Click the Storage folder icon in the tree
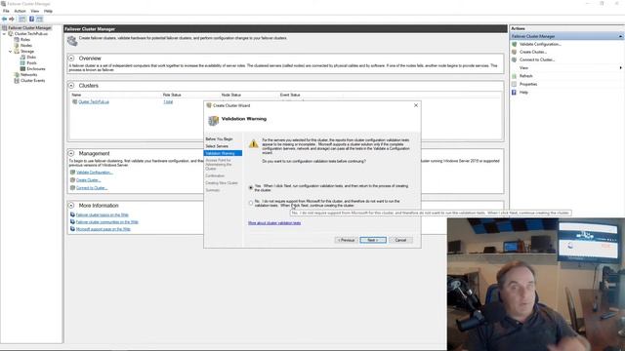The height and width of the screenshot is (351, 625). pos(17,52)
